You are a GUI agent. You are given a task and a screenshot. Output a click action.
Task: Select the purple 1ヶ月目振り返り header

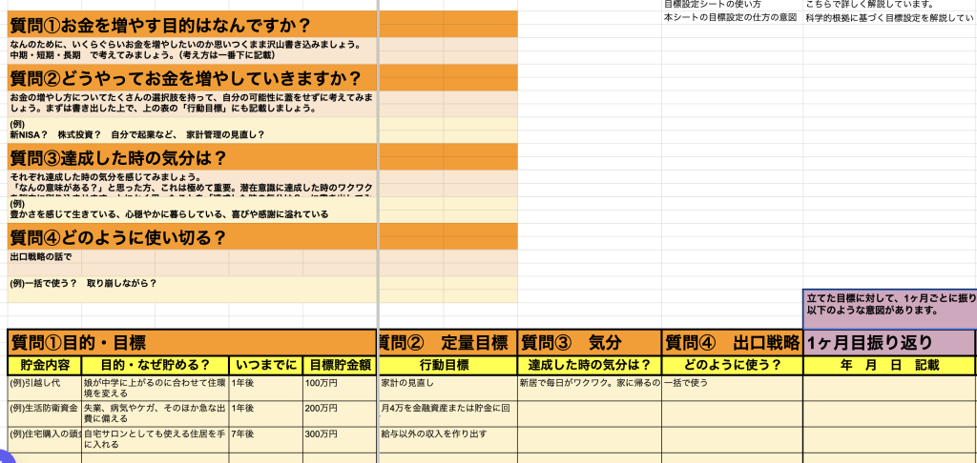pos(889,342)
